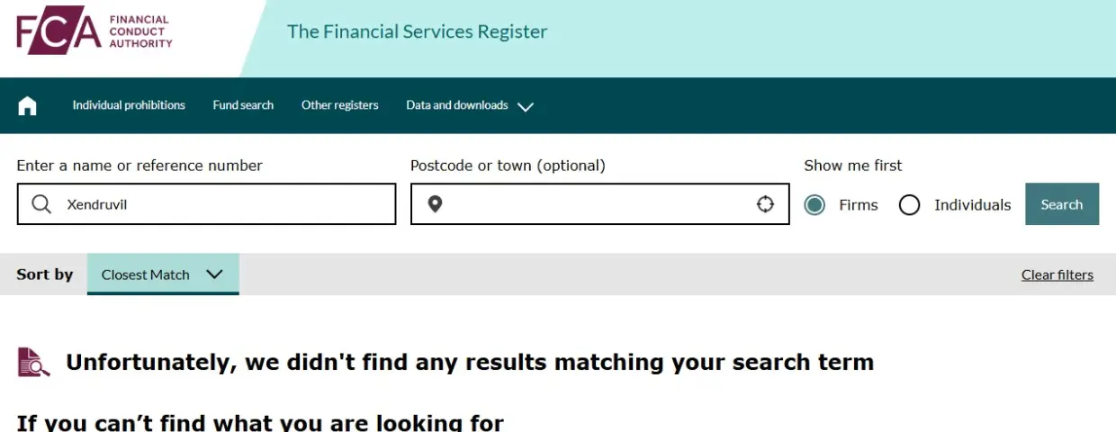
Task: Click The Financial Services Register title
Action: pos(417,31)
